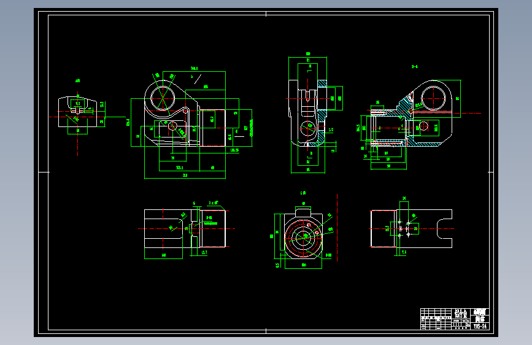This screenshot has width=532, height=345.
Task: Select the bottom-left top view of the part
Action: tap(185, 228)
